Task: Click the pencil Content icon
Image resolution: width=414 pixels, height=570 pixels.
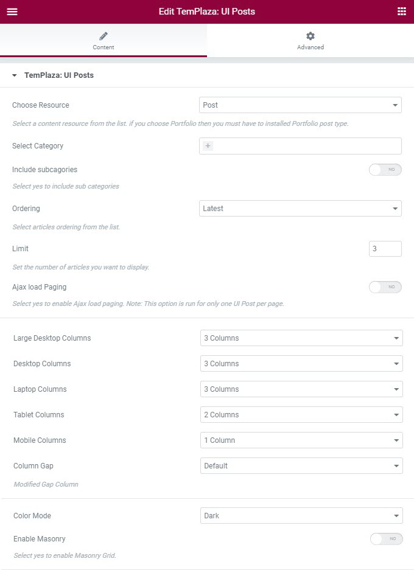Action: point(103,36)
